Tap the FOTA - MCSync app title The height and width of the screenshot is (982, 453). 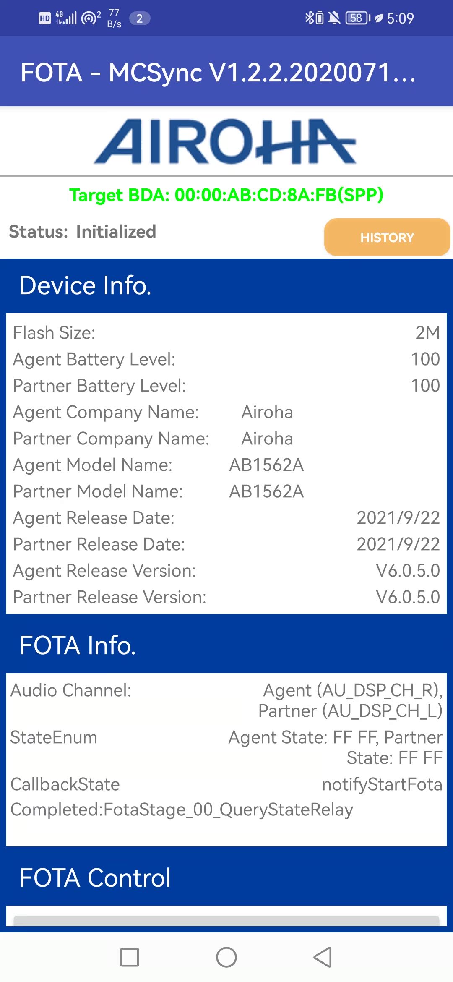point(218,72)
